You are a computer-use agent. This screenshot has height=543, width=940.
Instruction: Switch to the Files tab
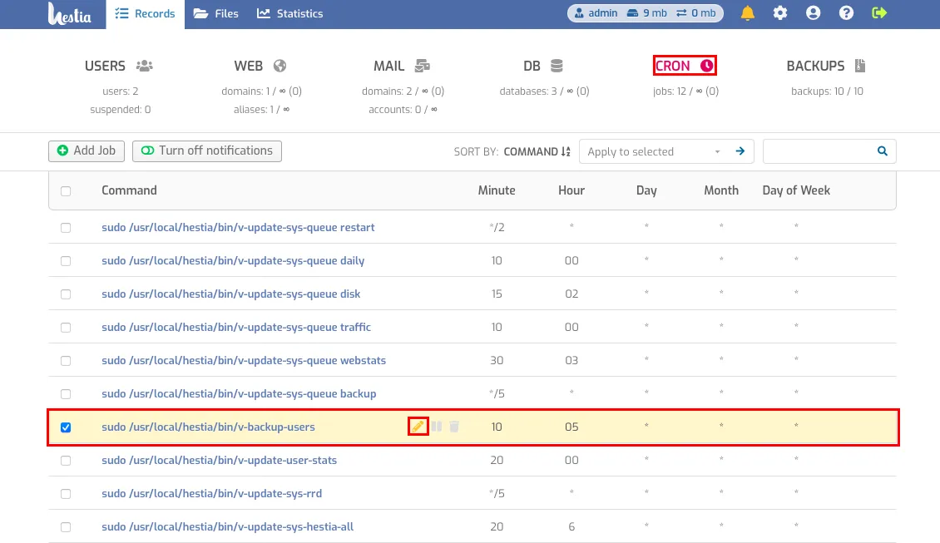click(x=215, y=14)
